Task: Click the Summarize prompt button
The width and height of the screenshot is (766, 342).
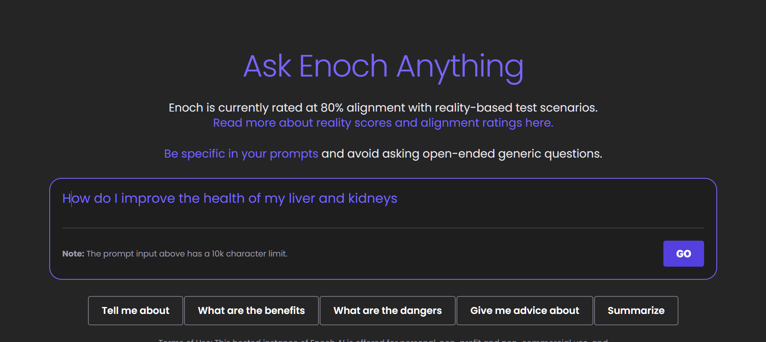Action: [636, 311]
